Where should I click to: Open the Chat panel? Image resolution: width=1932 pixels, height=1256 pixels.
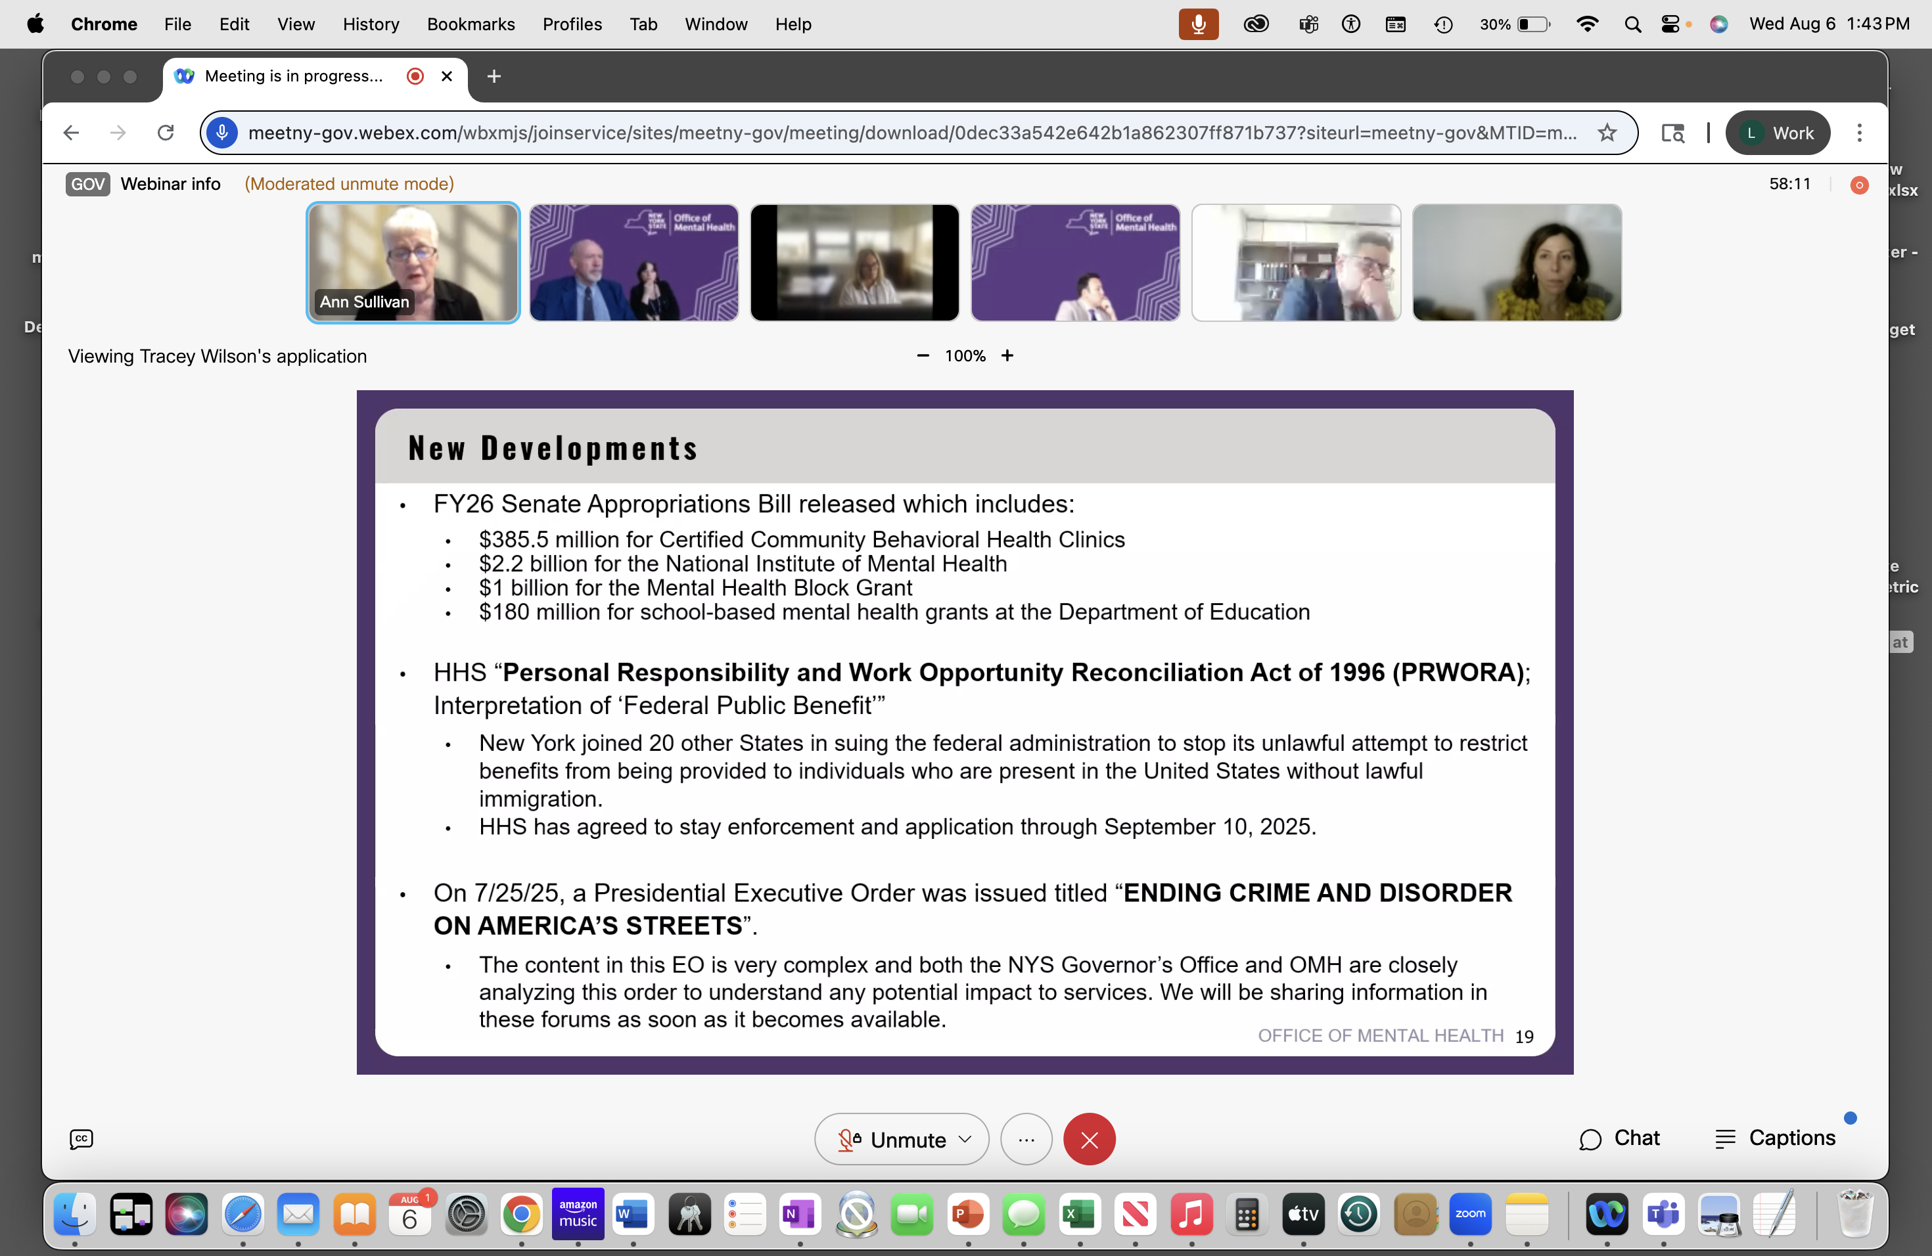[x=1619, y=1138]
